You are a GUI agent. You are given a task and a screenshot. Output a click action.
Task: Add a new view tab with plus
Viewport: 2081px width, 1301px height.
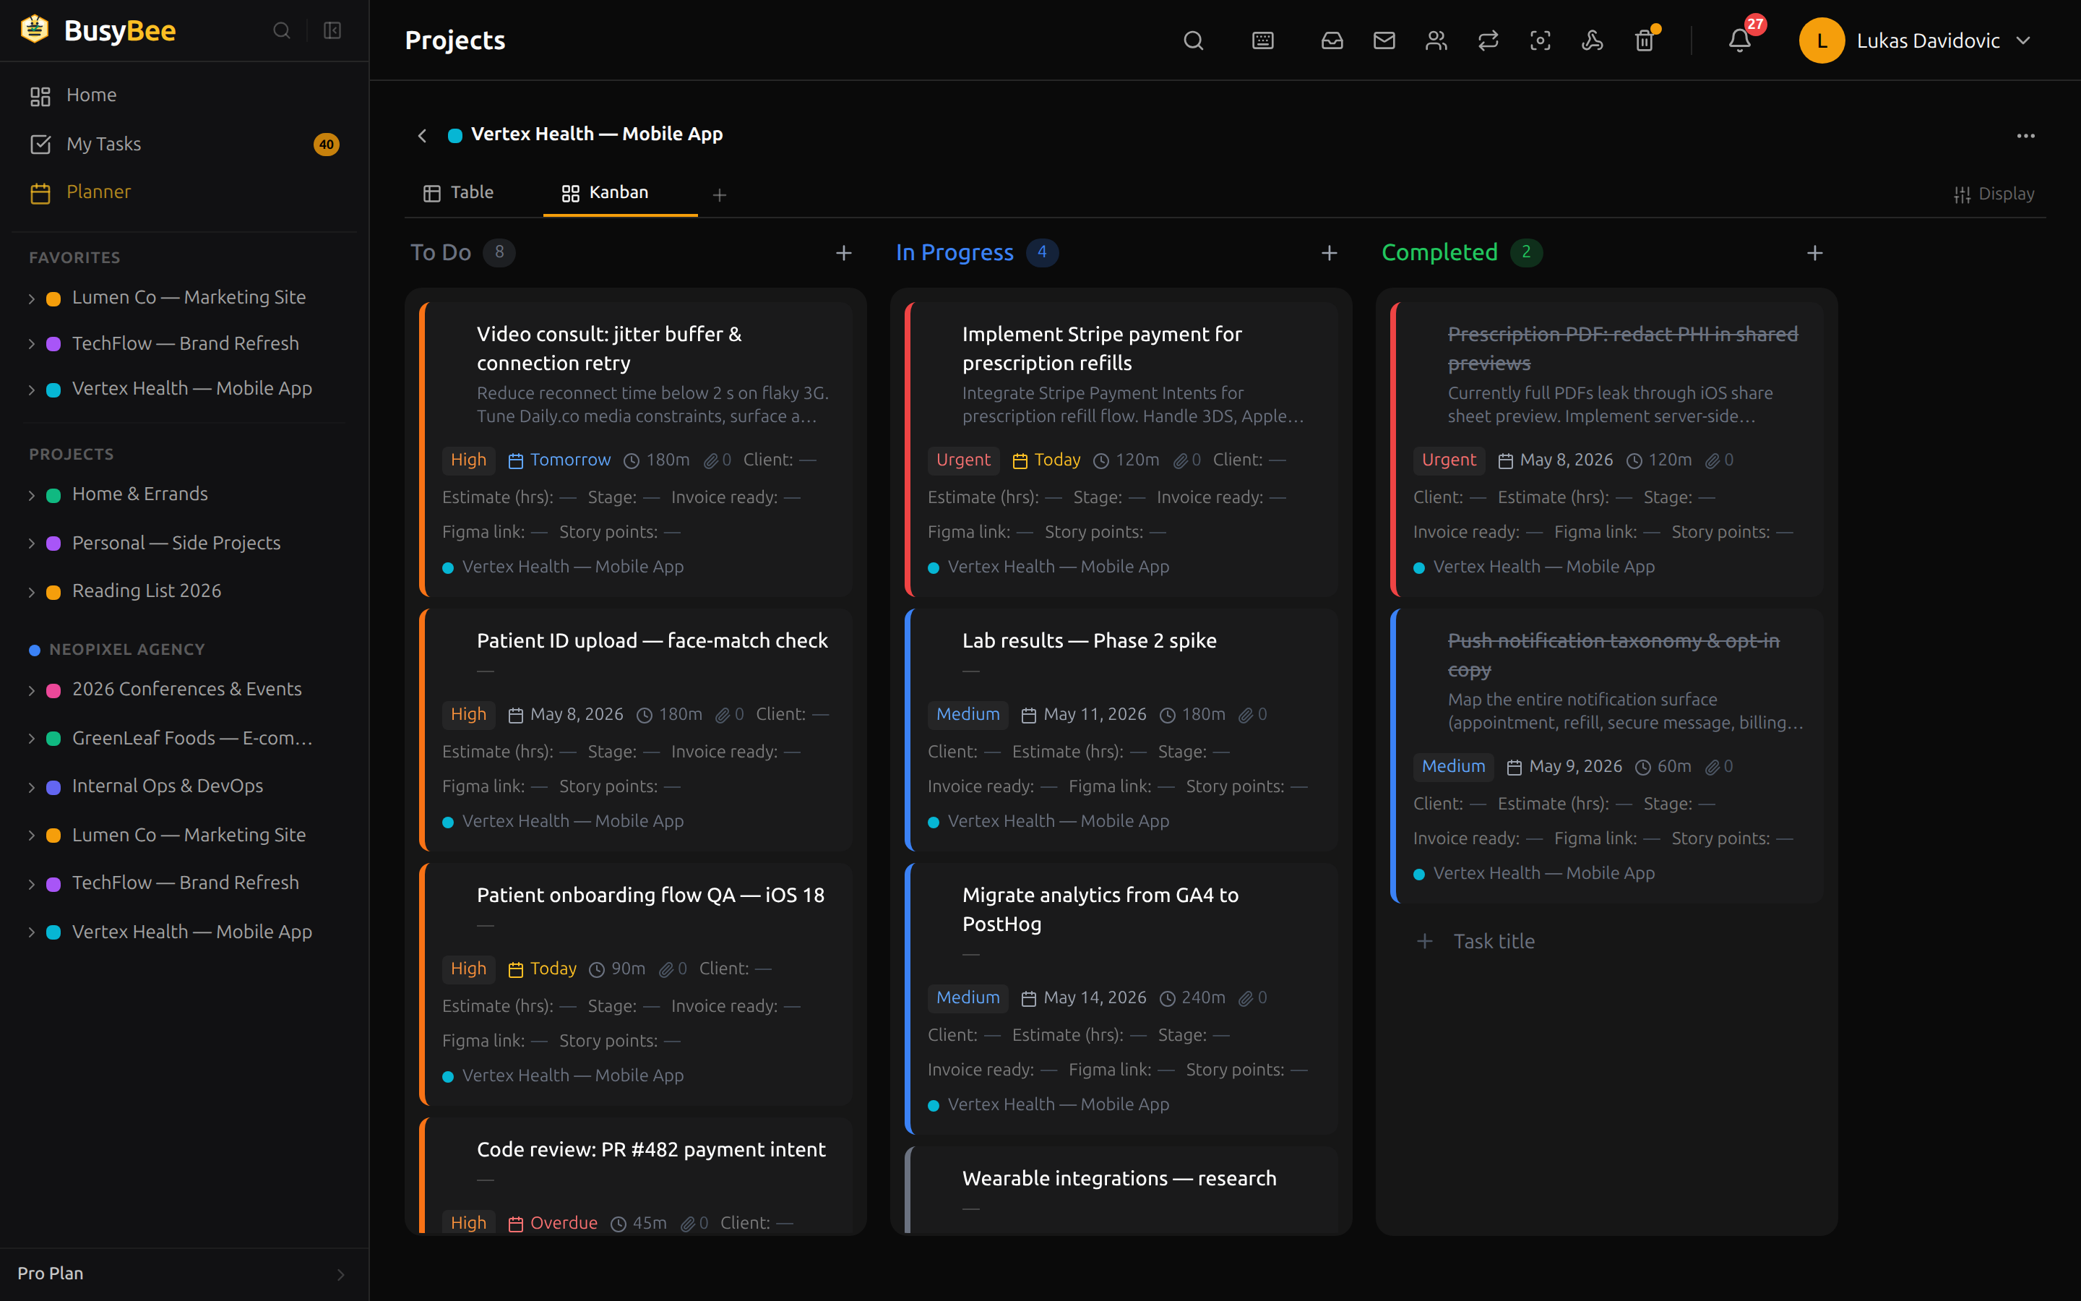[x=720, y=195]
